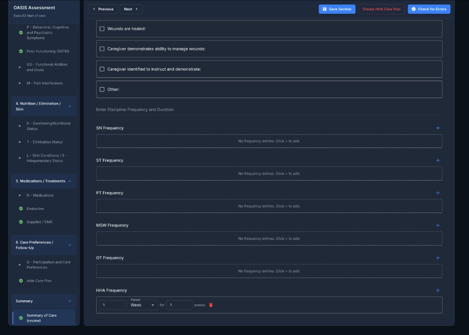Add an ST Frequency entry with plus icon
This screenshot has width=469, height=335.
pyautogui.click(x=437, y=160)
